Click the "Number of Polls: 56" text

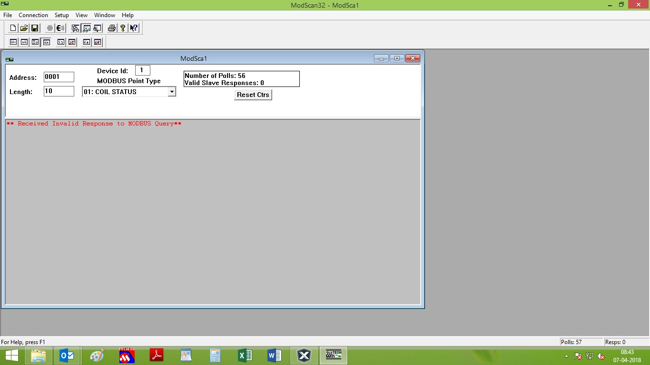click(x=215, y=76)
